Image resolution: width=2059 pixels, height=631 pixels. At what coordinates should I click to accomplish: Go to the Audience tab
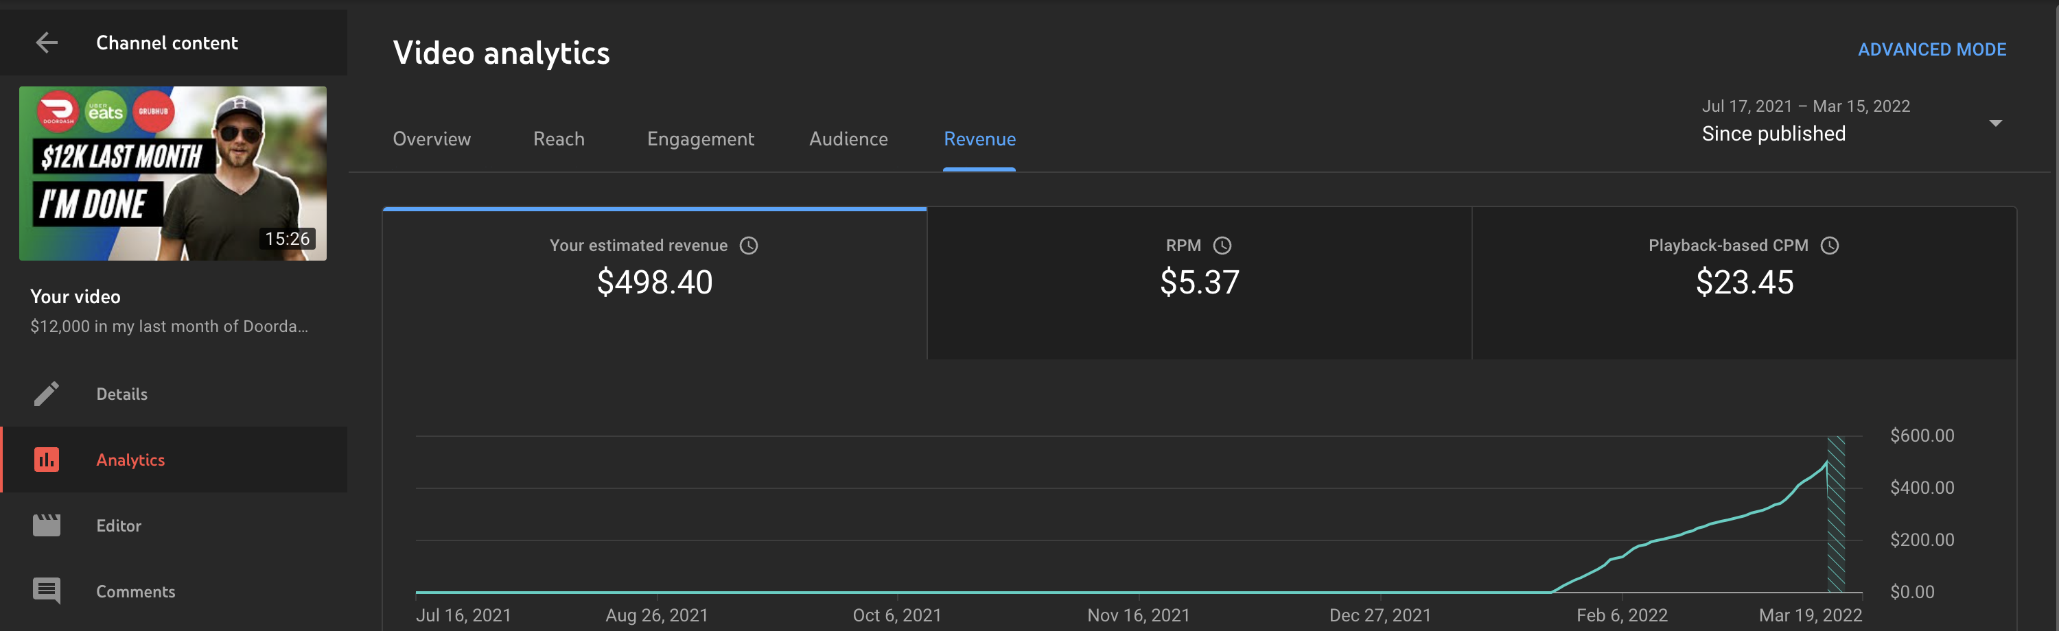point(848,139)
